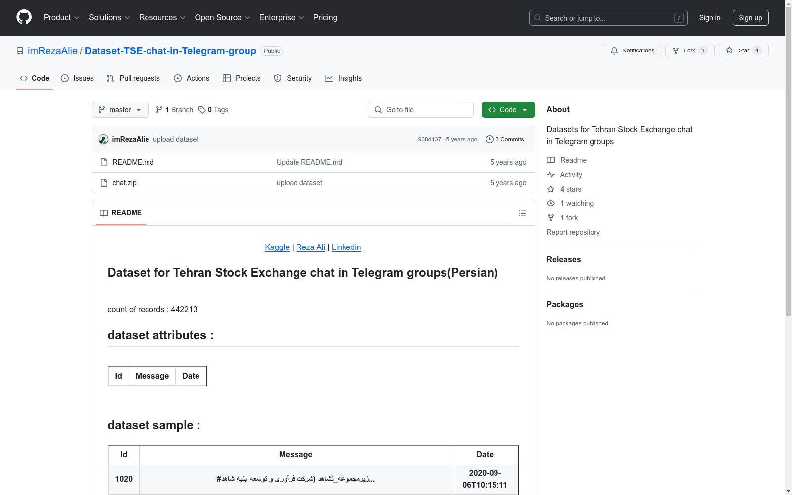792x495 pixels.
Task: Click the tag icon beside 0 Tags
Action: pyautogui.click(x=202, y=110)
